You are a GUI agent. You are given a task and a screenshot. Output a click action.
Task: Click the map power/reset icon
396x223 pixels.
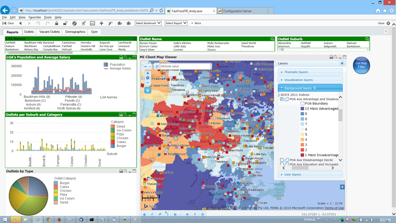tap(203, 214)
